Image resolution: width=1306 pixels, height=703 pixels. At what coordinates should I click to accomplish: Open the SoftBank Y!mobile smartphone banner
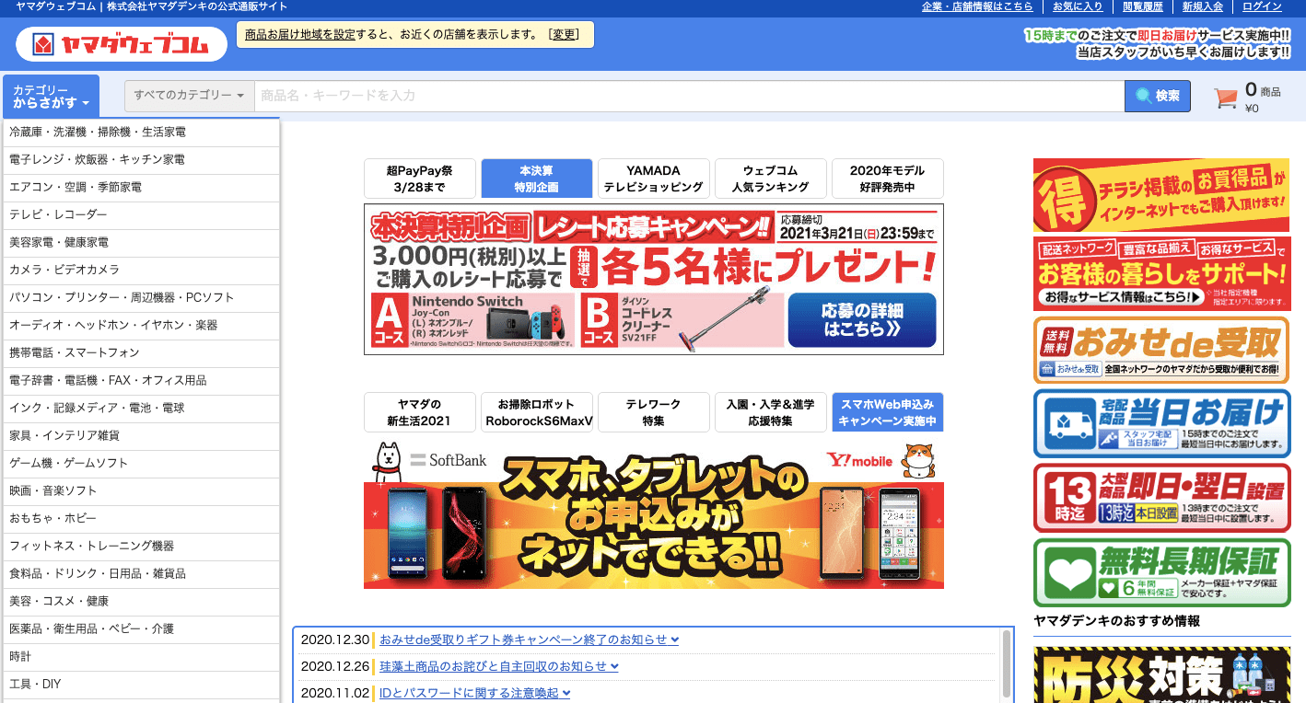pyautogui.click(x=654, y=513)
